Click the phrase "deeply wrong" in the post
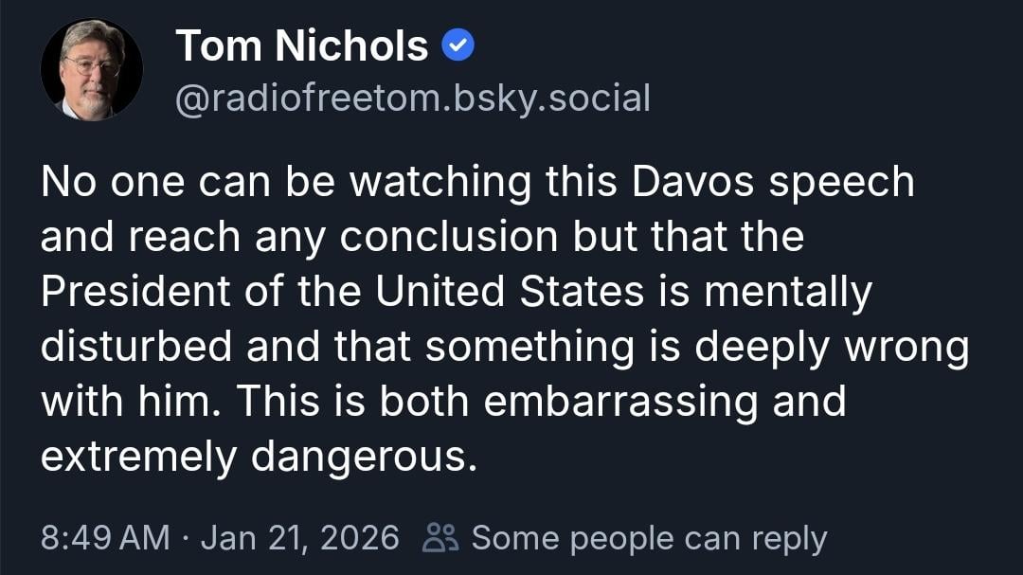 [x=832, y=348]
